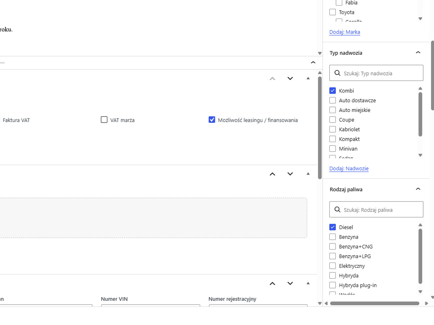Check the Coupe body type
Screen dimensions: 434x325
[x=333, y=119]
